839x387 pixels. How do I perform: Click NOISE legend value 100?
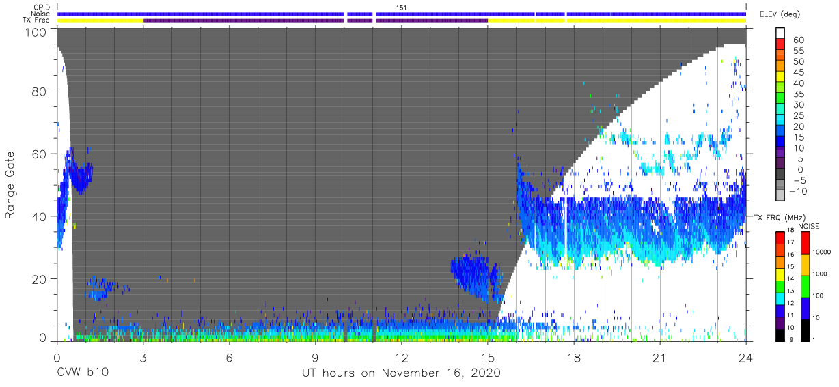click(x=817, y=296)
